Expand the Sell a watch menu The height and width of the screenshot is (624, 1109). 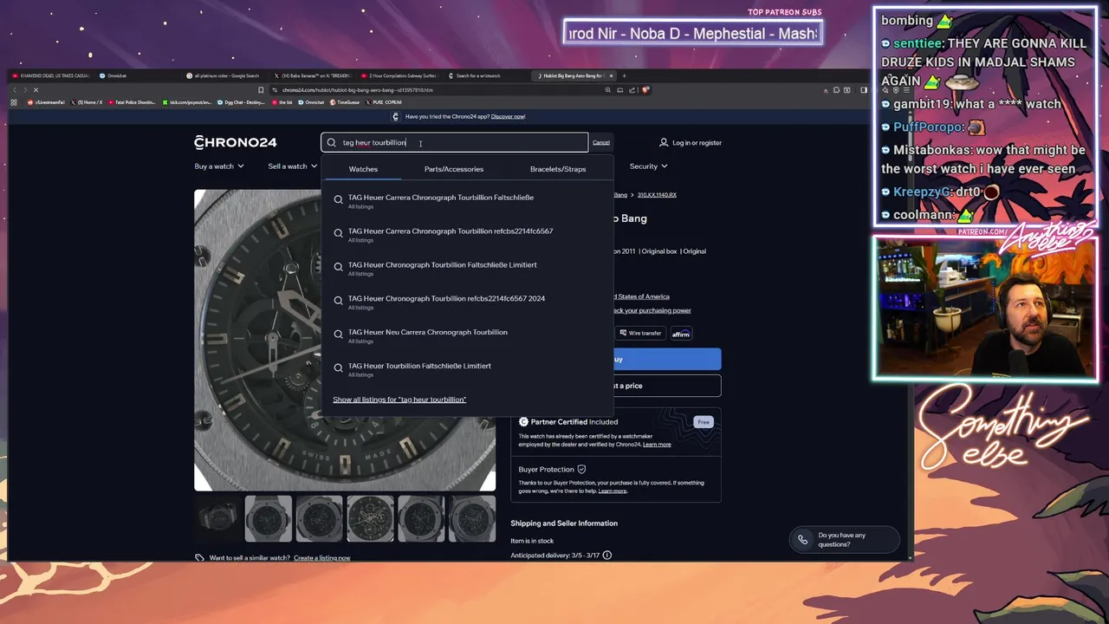(x=293, y=166)
